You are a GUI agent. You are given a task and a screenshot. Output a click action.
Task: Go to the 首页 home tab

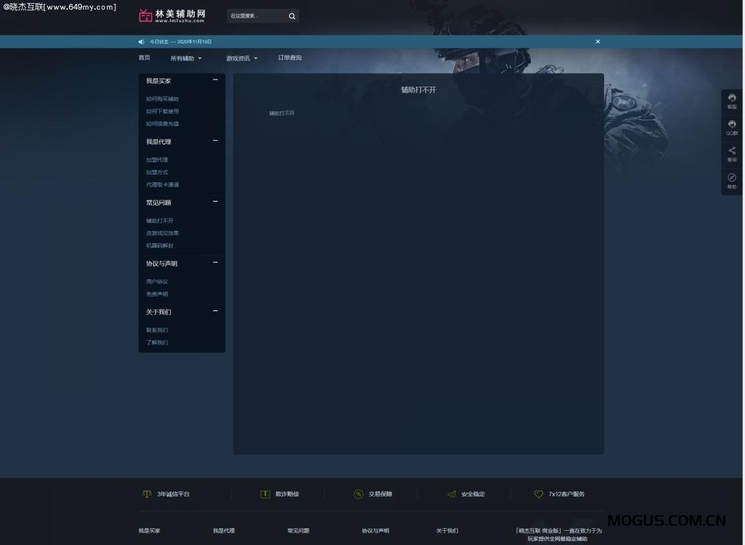coord(144,58)
